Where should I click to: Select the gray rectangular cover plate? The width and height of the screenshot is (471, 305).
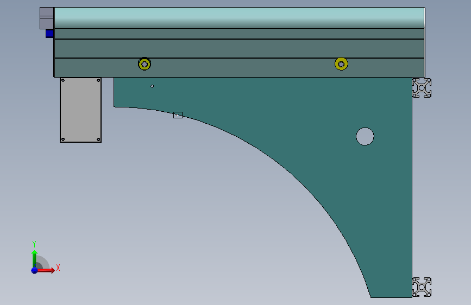[81, 110]
